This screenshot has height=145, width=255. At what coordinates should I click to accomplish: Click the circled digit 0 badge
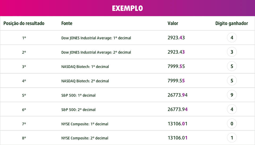coord(232,124)
